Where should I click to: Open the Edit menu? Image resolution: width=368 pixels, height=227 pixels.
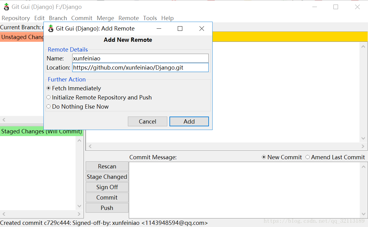click(x=39, y=18)
